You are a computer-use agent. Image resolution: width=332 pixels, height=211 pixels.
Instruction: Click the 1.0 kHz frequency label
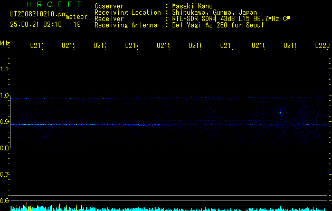coord(4,95)
